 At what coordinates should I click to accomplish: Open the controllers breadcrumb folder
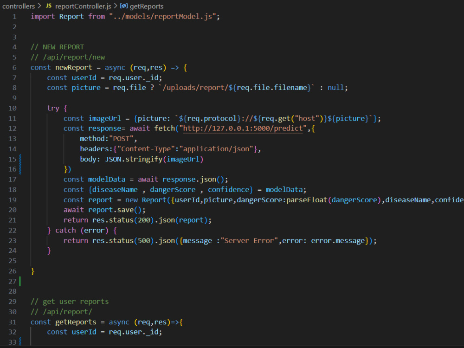click(x=19, y=6)
